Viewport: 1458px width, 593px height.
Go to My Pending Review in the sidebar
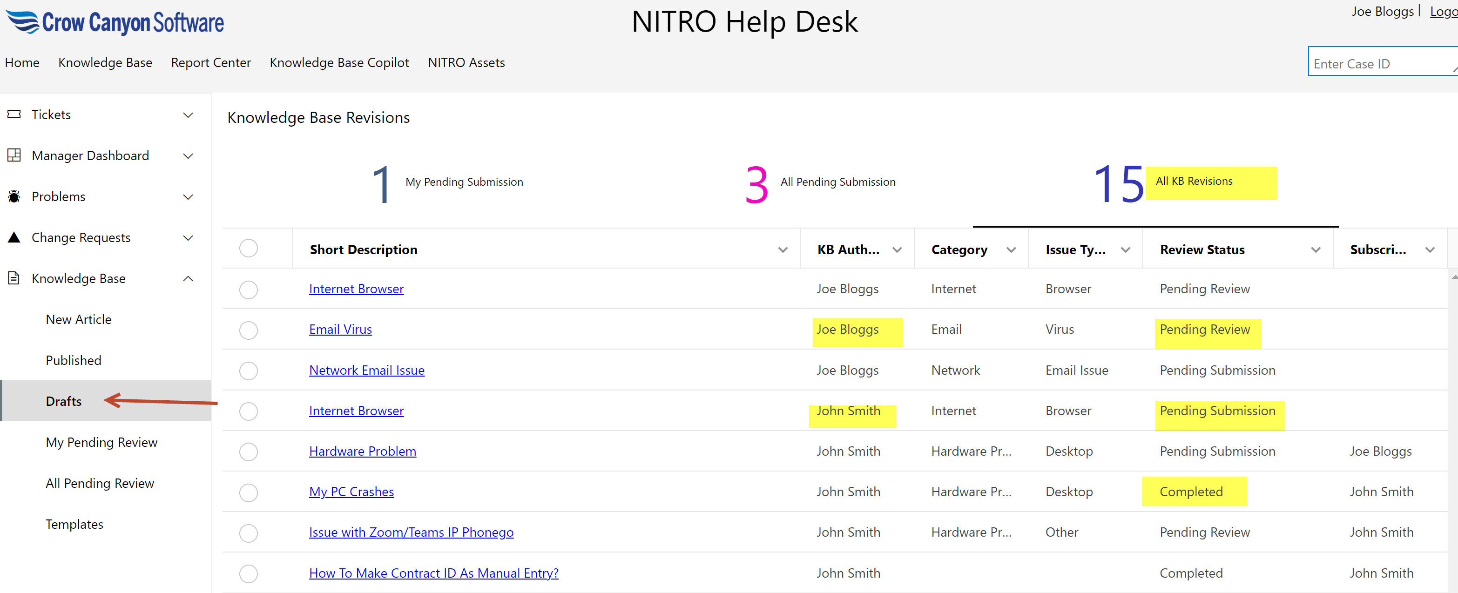101,442
